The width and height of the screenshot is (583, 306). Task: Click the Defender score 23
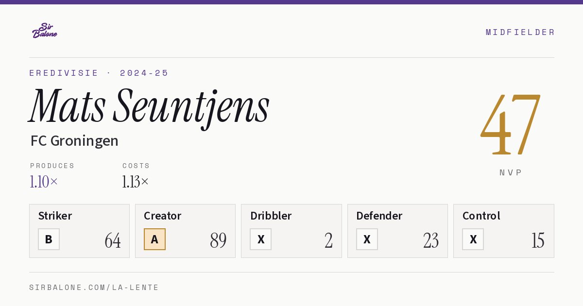(x=431, y=240)
